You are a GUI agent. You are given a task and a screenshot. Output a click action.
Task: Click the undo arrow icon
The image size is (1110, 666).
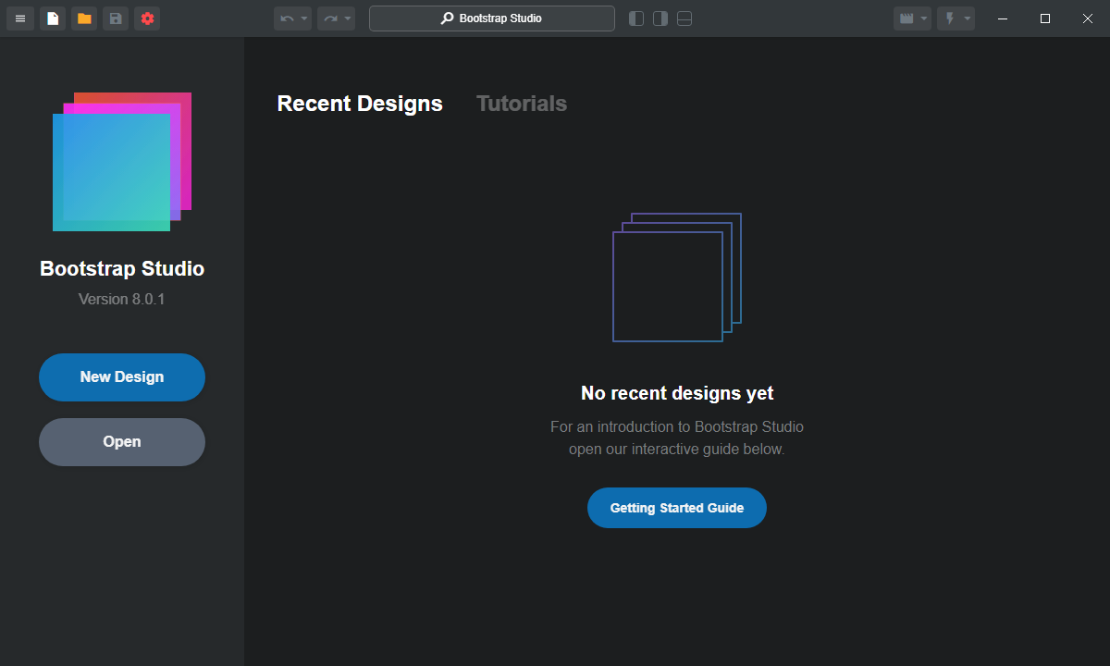(287, 18)
